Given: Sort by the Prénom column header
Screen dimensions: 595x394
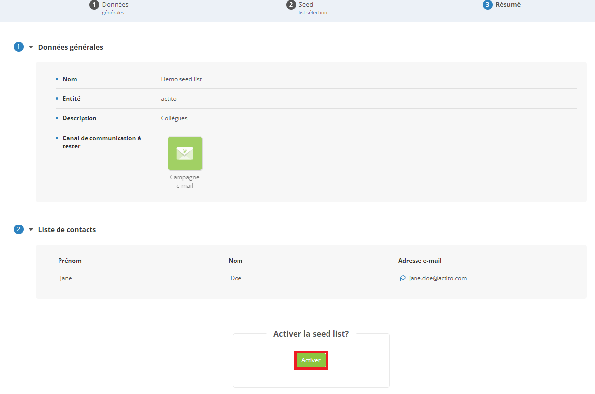Looking at the screenshot, I should coord(70,261).
